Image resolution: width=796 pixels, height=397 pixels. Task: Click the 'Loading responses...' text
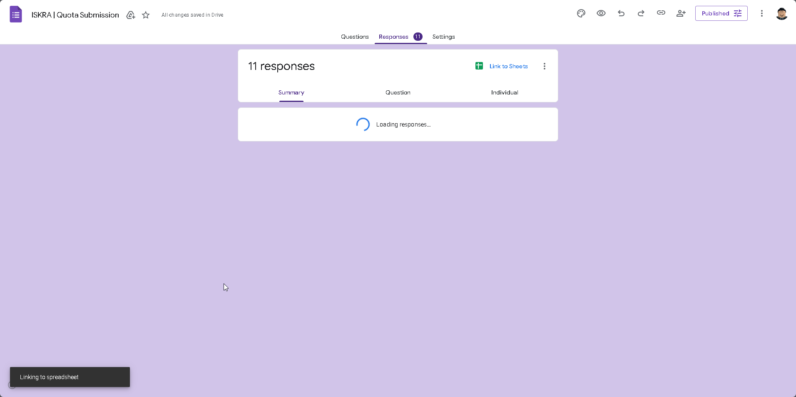click(x=403, y=124)
